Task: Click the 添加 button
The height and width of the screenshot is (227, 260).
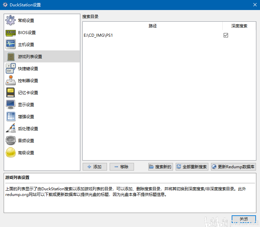Action: (95, 167)
